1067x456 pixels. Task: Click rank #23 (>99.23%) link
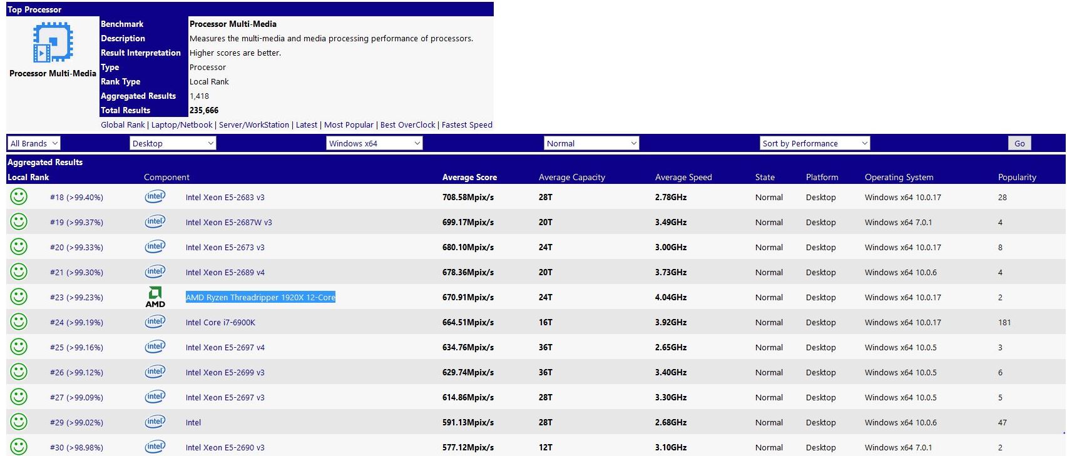pos(76,297)
